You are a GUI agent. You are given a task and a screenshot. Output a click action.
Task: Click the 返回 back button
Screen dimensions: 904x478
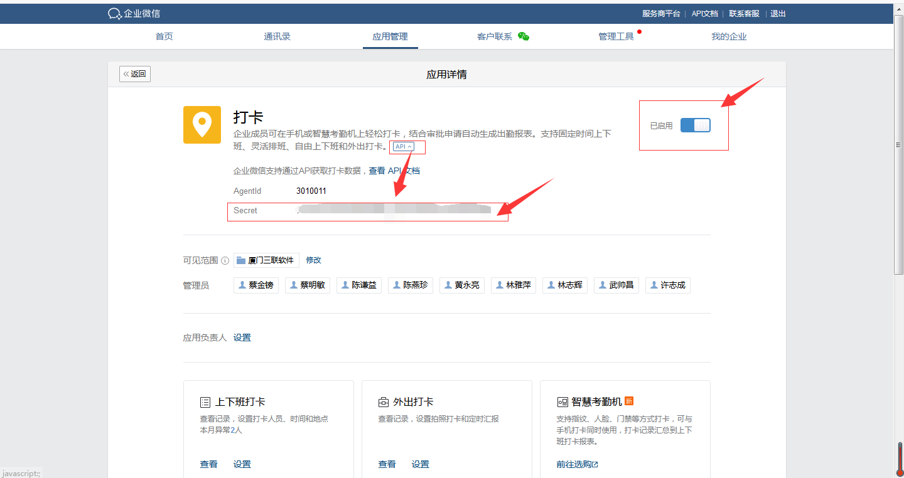pyautogui.click(x=135, y=74)
